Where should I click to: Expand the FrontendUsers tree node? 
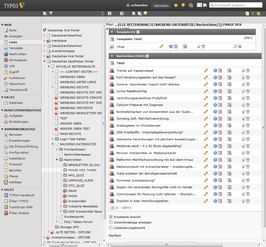(57, 149)
